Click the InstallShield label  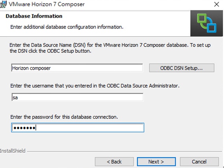(x=12, y=152)
